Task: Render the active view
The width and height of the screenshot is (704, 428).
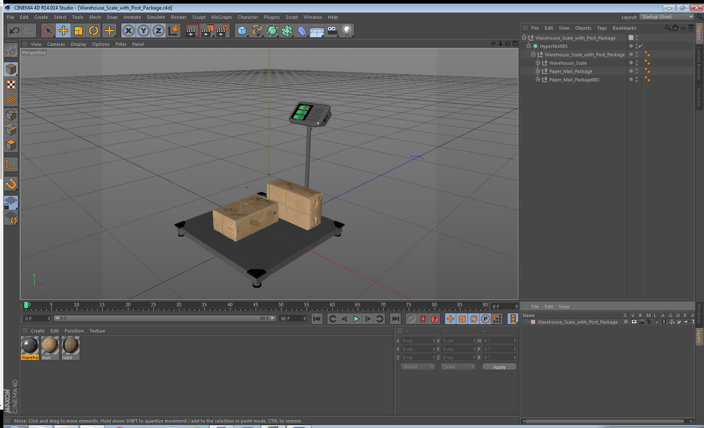Action: click(192, 30)
